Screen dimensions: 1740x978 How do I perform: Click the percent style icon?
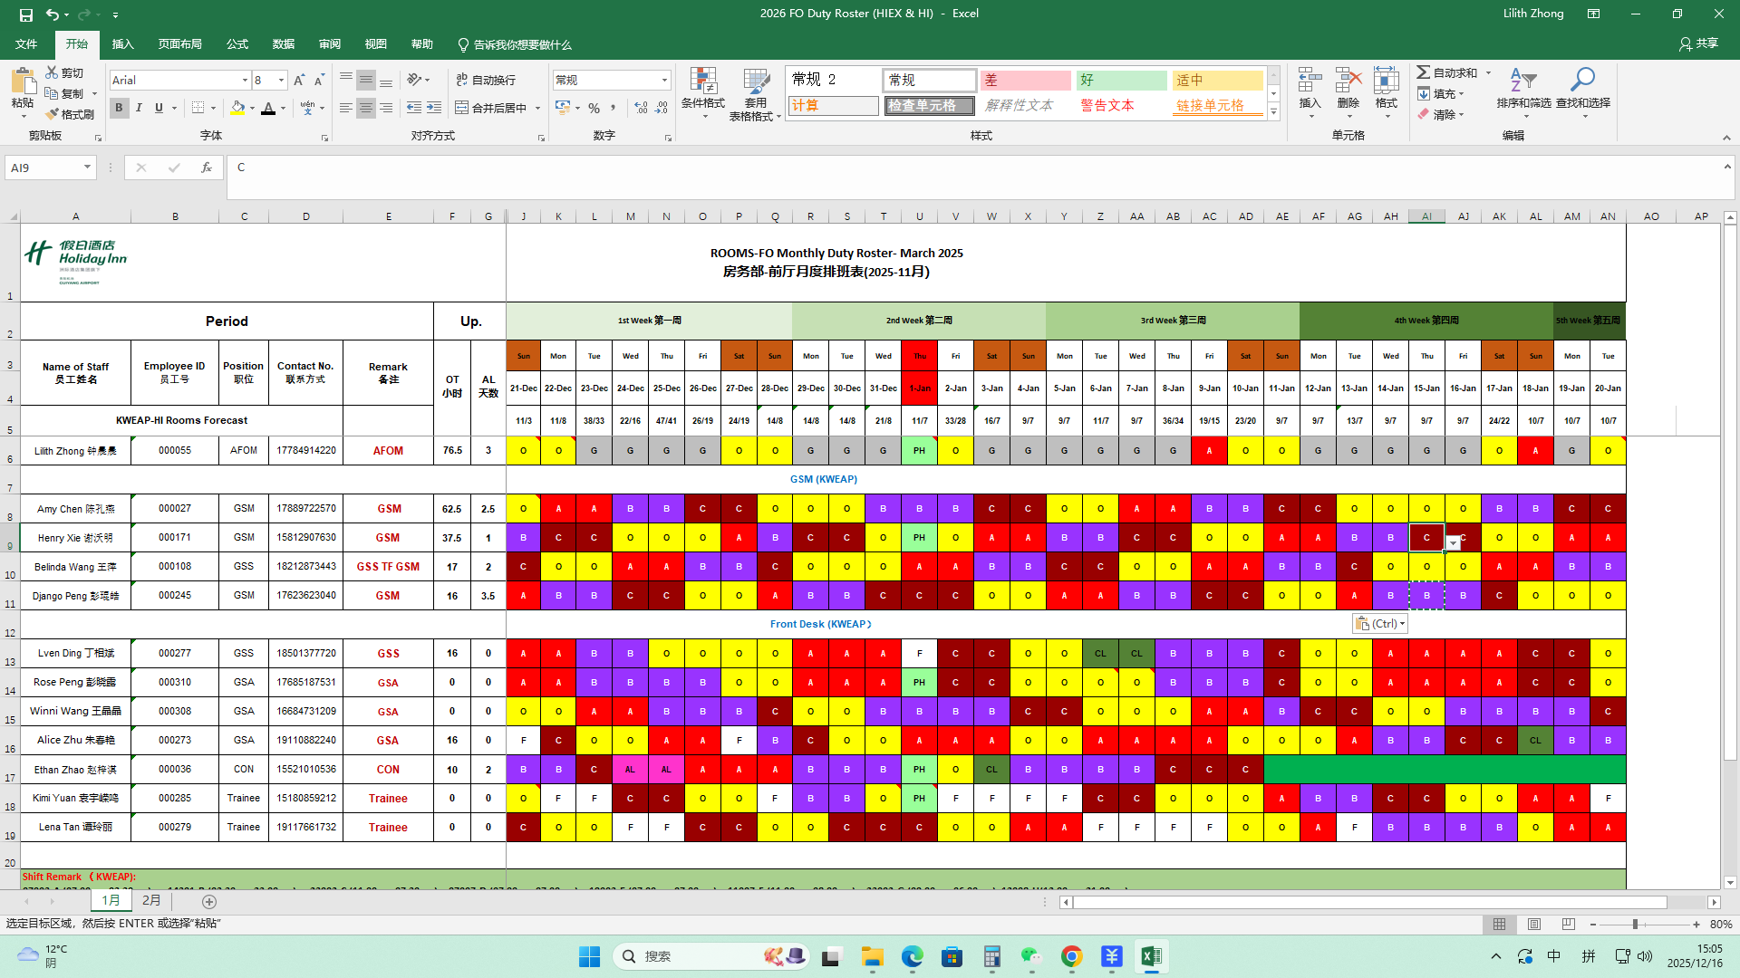(594, 108)
